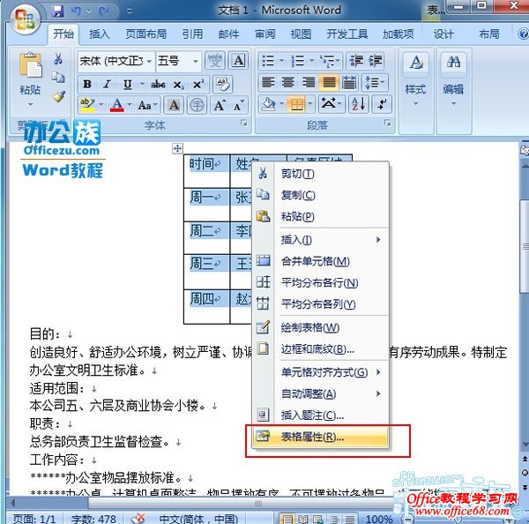Switch to the 插入 ribbon tab
This screenshot has width=529, height=524.
(99, 34)
